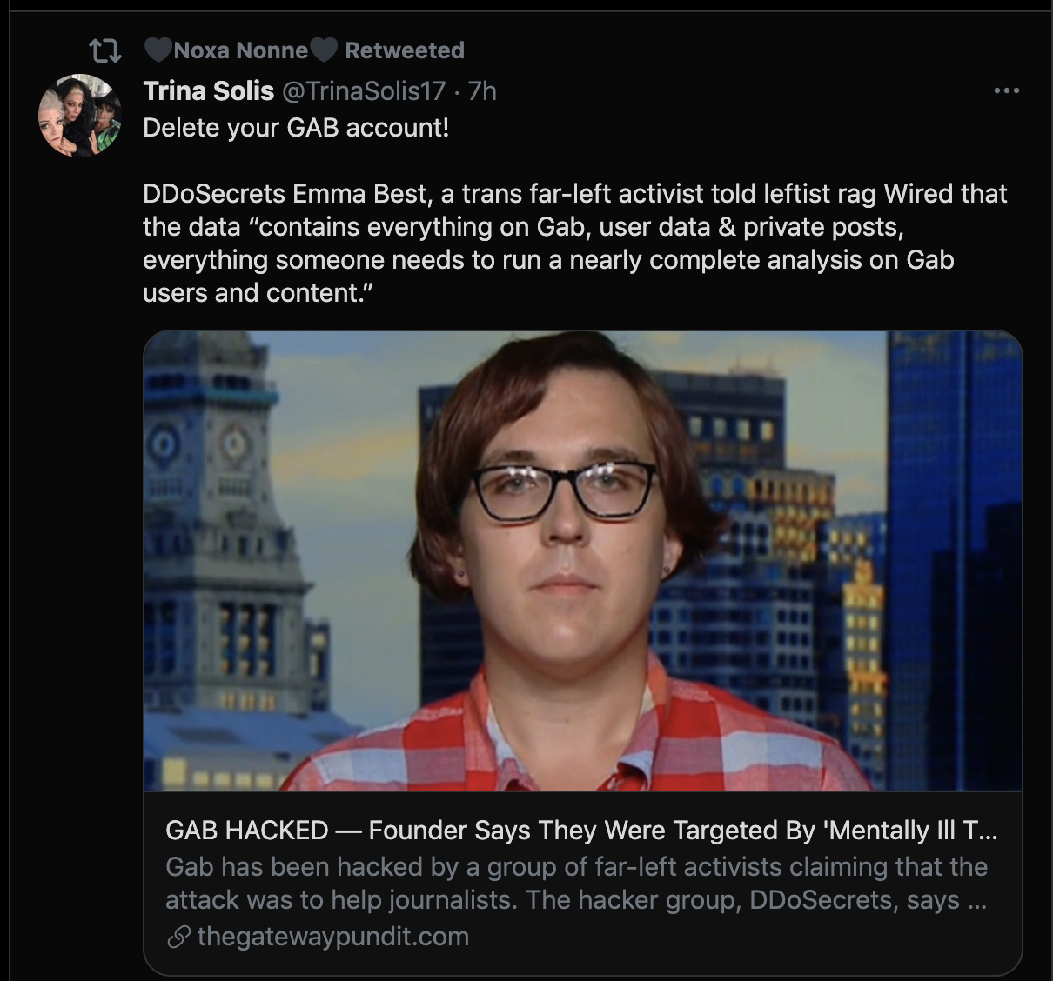Open the GAB HACKED article headline

(581, 831)
